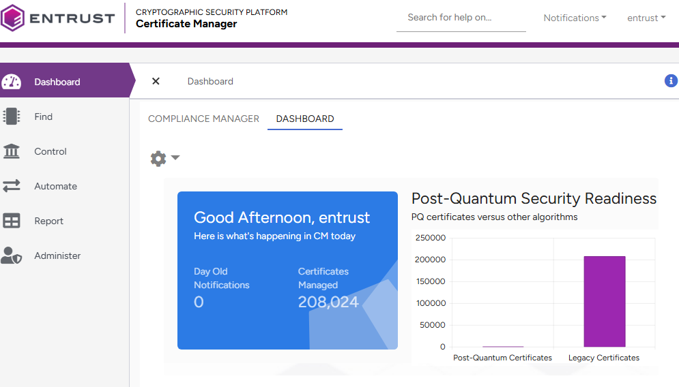The height and width of the screenshot is (387, 679).
Task: Select the DASHBOARD tab
Action: pyautogui.click(x=305, y=119)
